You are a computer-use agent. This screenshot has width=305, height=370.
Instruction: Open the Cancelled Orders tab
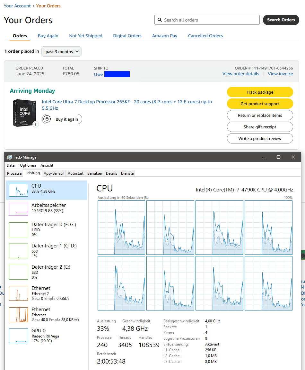(x=205, y=36)
